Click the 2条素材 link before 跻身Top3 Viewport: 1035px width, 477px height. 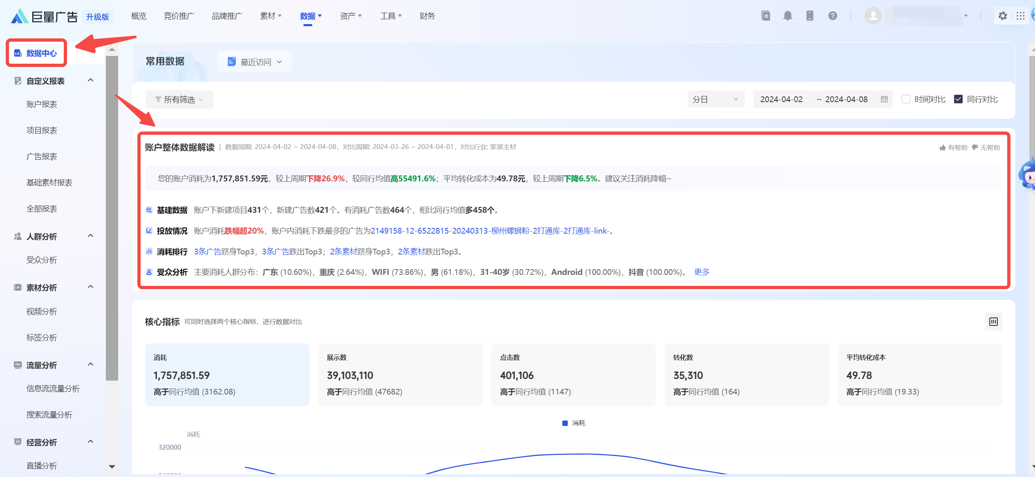tap(343, 252)
